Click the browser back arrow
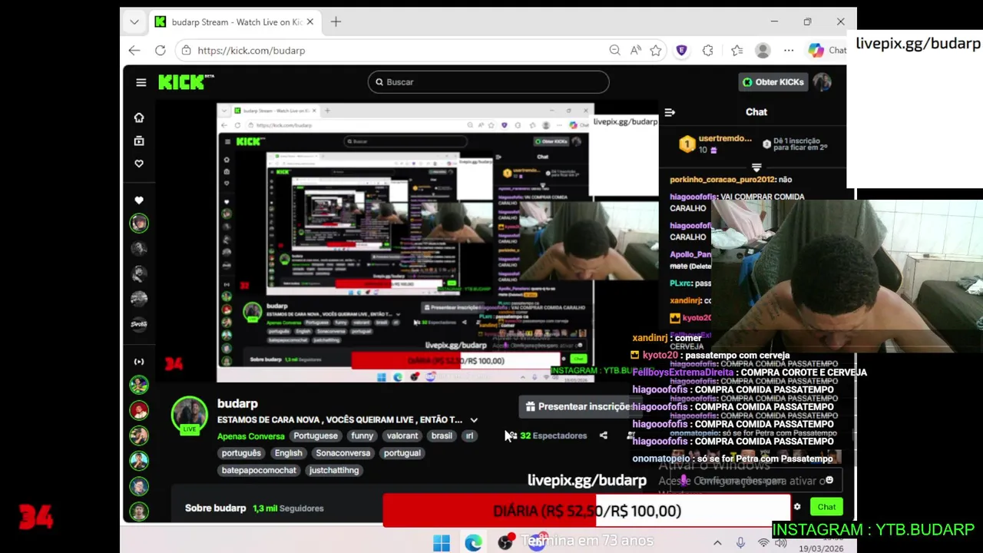The width and height of the screenshot is (983, 553). click(x=134, y=51)
